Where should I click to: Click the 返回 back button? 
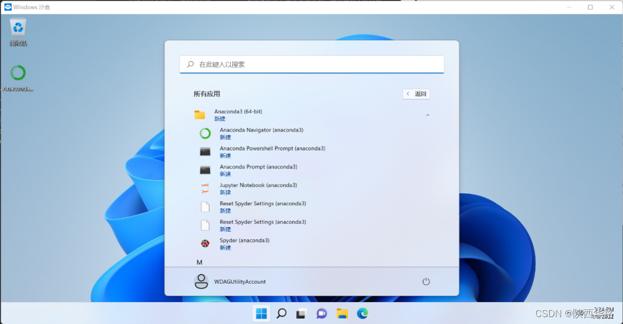pos(416,94)
